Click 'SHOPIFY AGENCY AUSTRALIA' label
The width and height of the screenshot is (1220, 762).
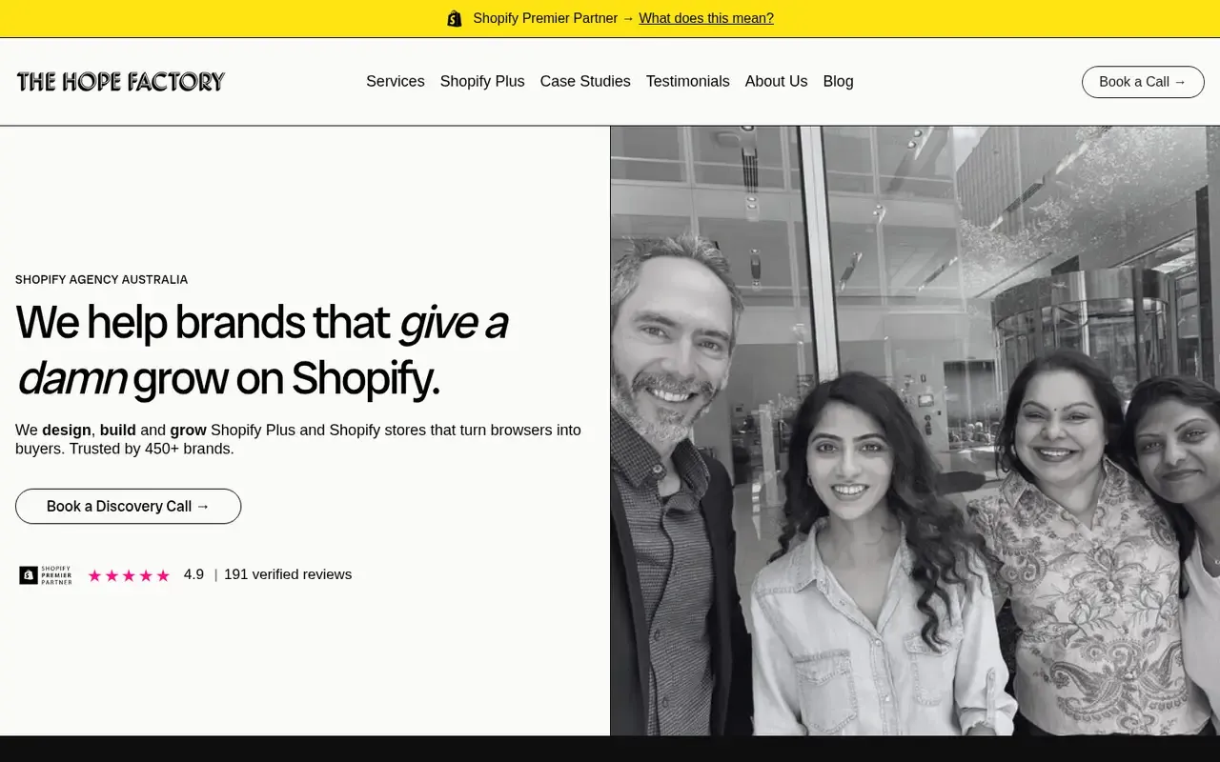tap(102, 280)
